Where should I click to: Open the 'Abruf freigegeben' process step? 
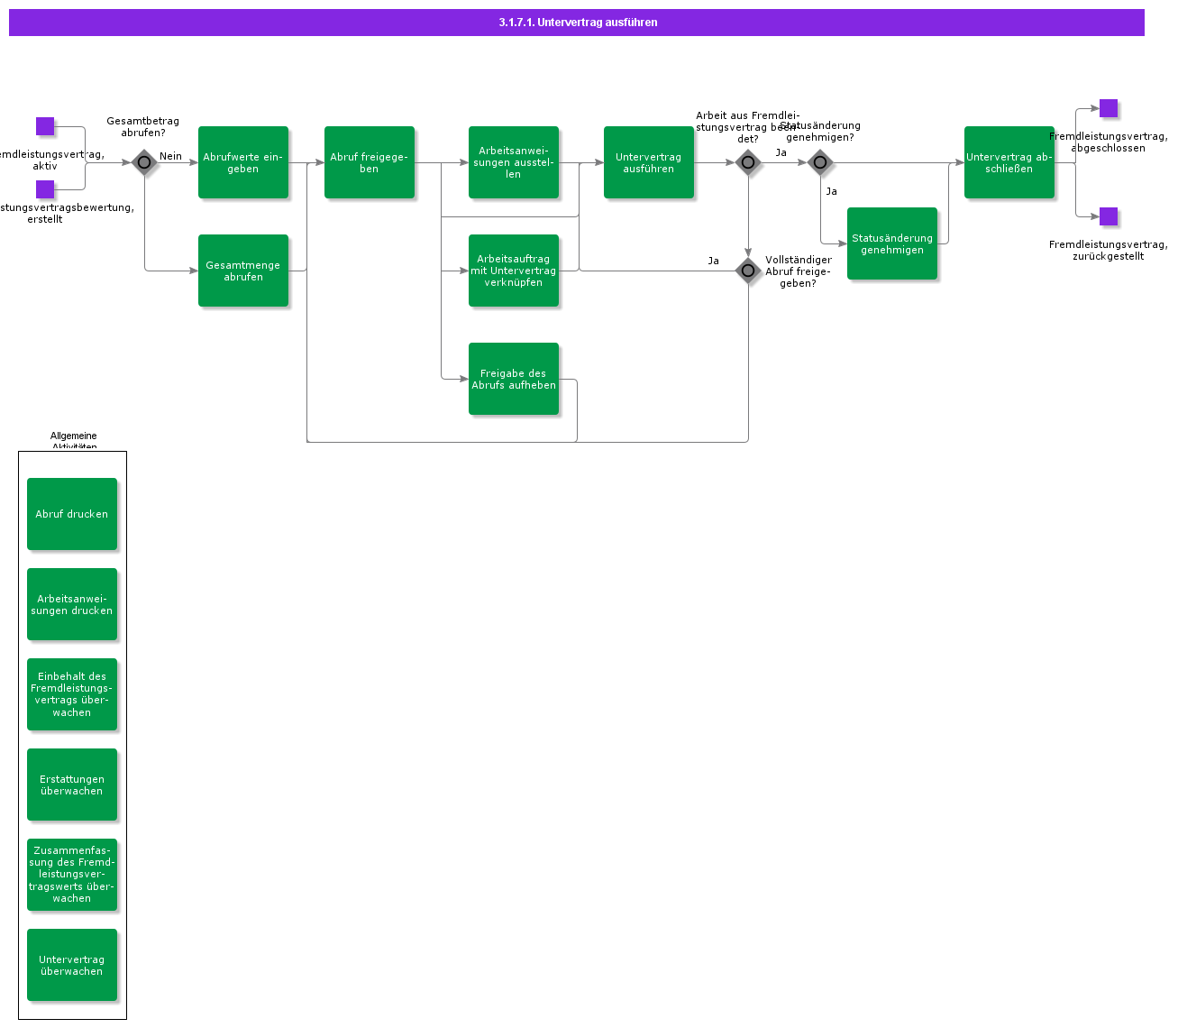(x=370, y=162)
